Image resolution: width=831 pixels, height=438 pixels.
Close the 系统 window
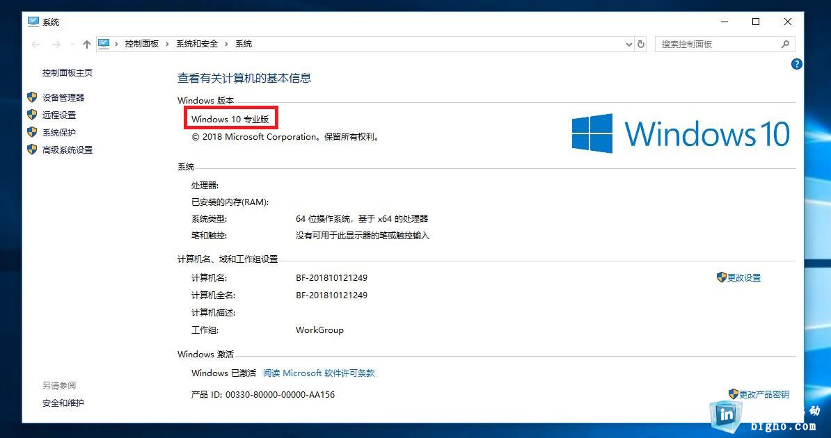click(788, 22)
